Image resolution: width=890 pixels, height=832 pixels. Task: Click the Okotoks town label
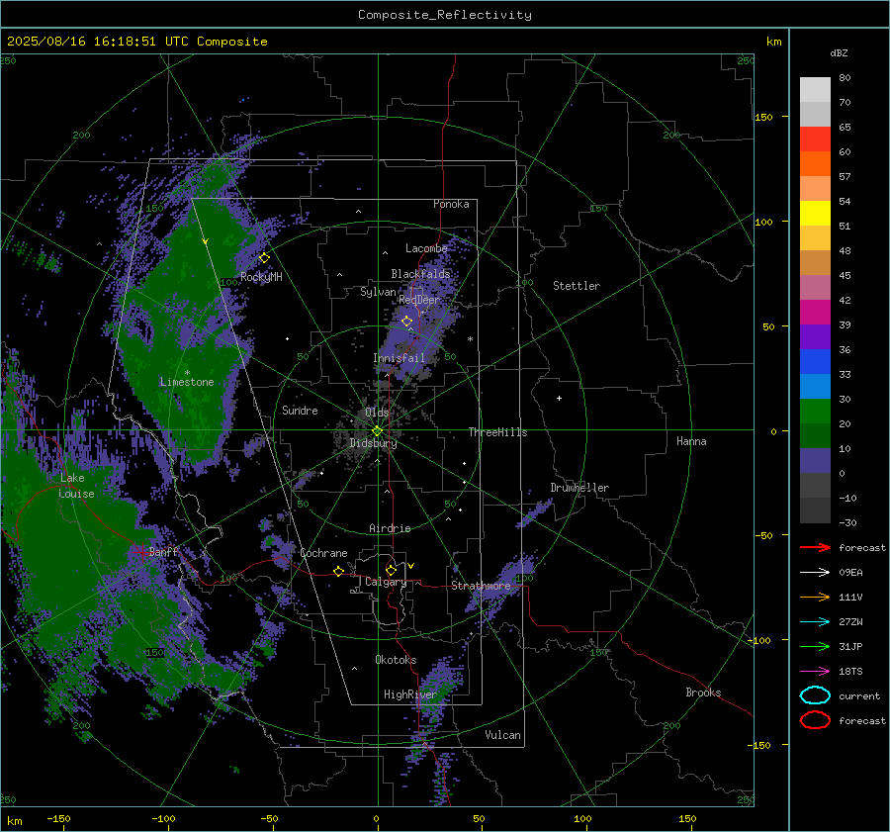click(396, 660)
